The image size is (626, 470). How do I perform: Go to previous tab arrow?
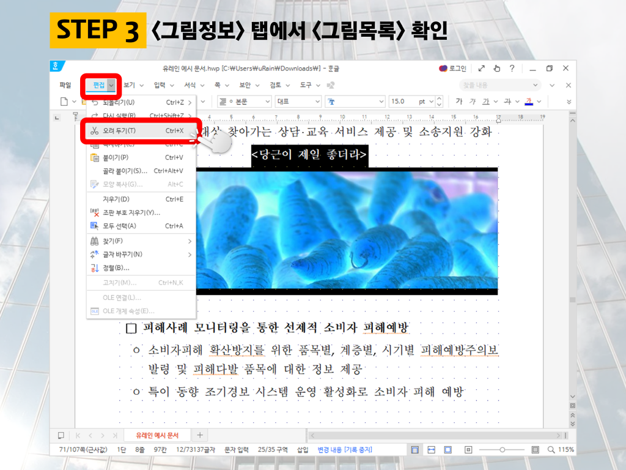click(x=90, y=435)
